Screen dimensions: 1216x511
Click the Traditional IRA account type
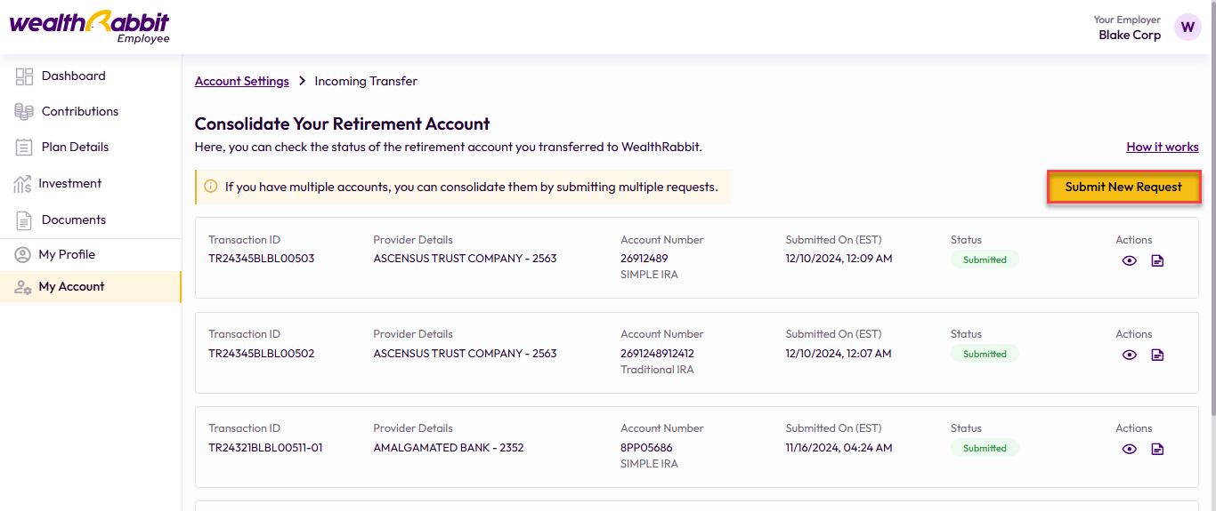[657, 370]
